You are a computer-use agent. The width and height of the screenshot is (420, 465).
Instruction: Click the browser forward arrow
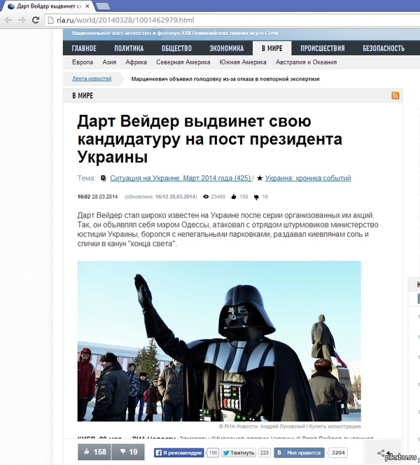tap(22, 20)
